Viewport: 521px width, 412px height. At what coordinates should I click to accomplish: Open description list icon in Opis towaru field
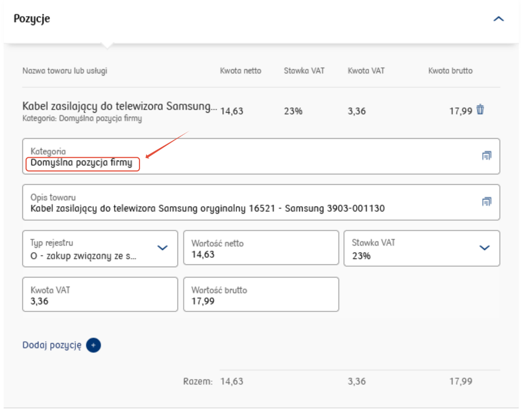point(486,202)
